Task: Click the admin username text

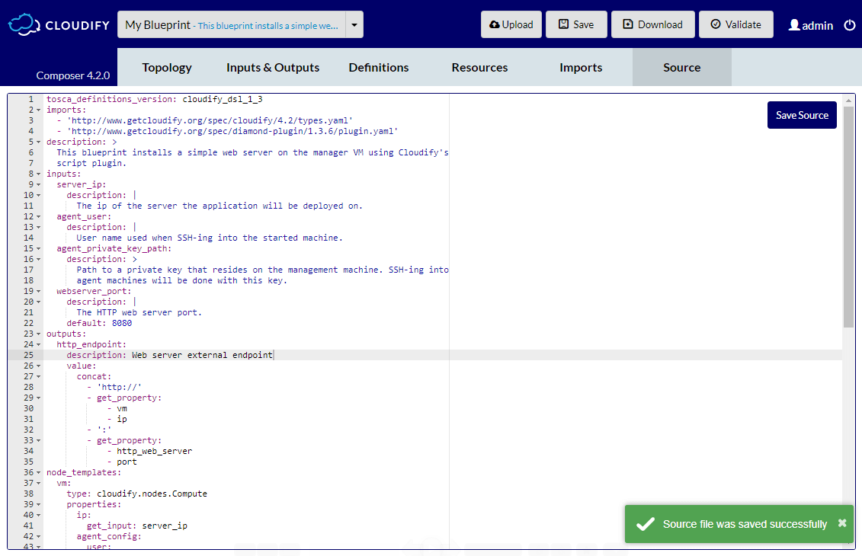Action: point(818,25)
